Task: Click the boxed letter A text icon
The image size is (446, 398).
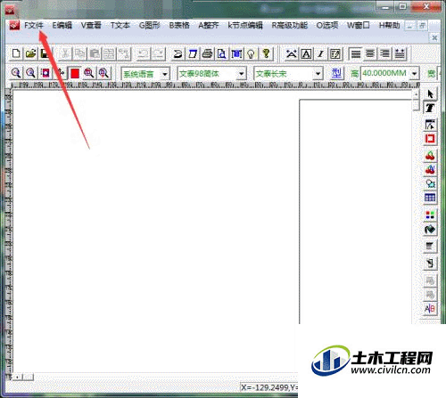Action: [306, 54]
